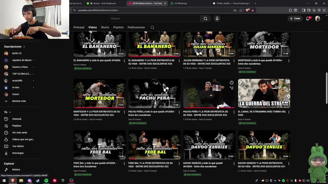Click the share page icon in address bar
Image resolution: width=328 pixels, height=184 pixels.
point(241,10)
